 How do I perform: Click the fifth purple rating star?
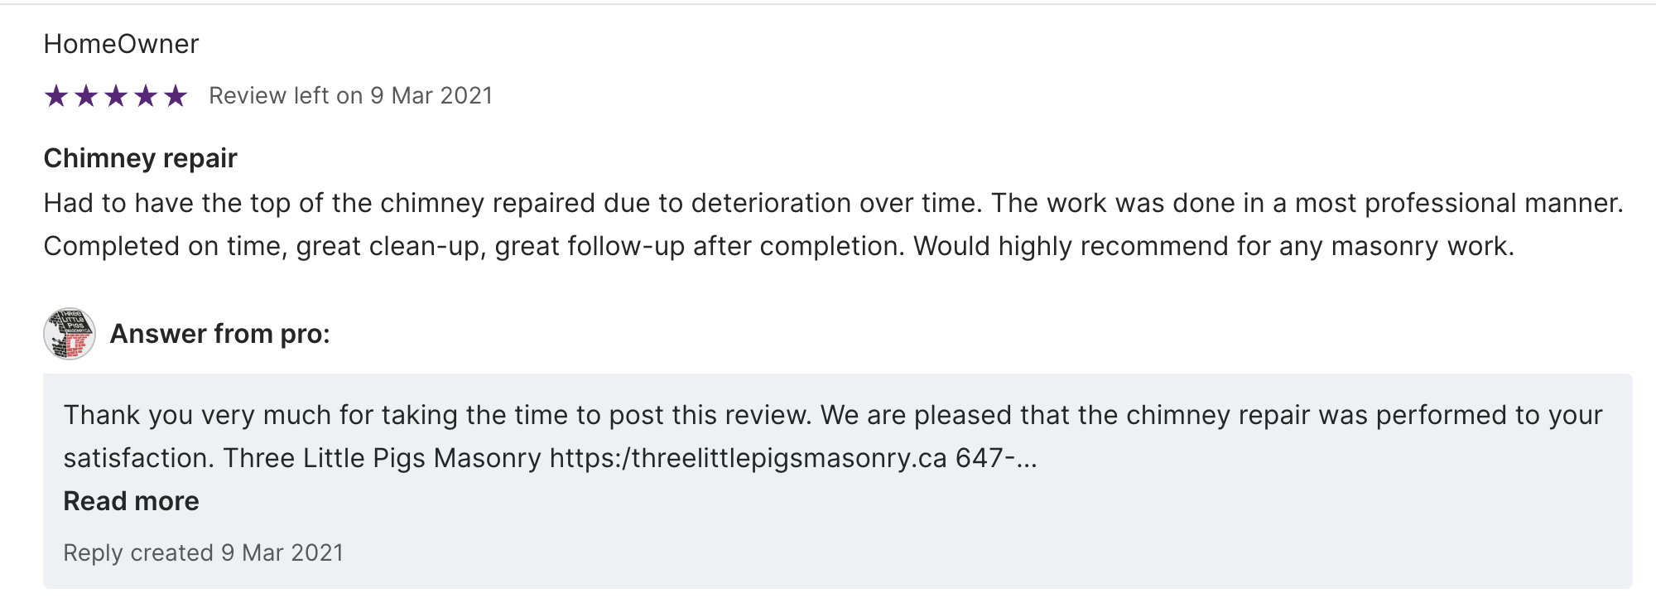click(x=176, y=96)
